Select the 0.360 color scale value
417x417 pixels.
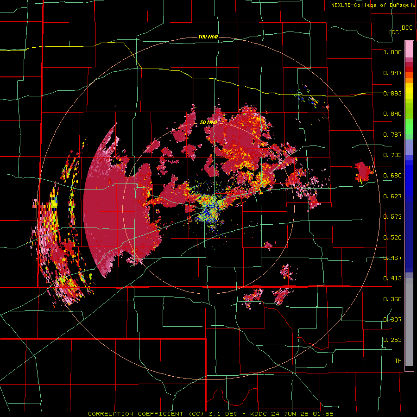pos(392,299)
